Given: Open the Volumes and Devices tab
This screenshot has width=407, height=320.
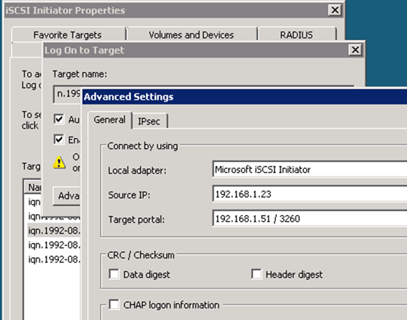Looking at the screenshot, I should (x=191, y=35).
